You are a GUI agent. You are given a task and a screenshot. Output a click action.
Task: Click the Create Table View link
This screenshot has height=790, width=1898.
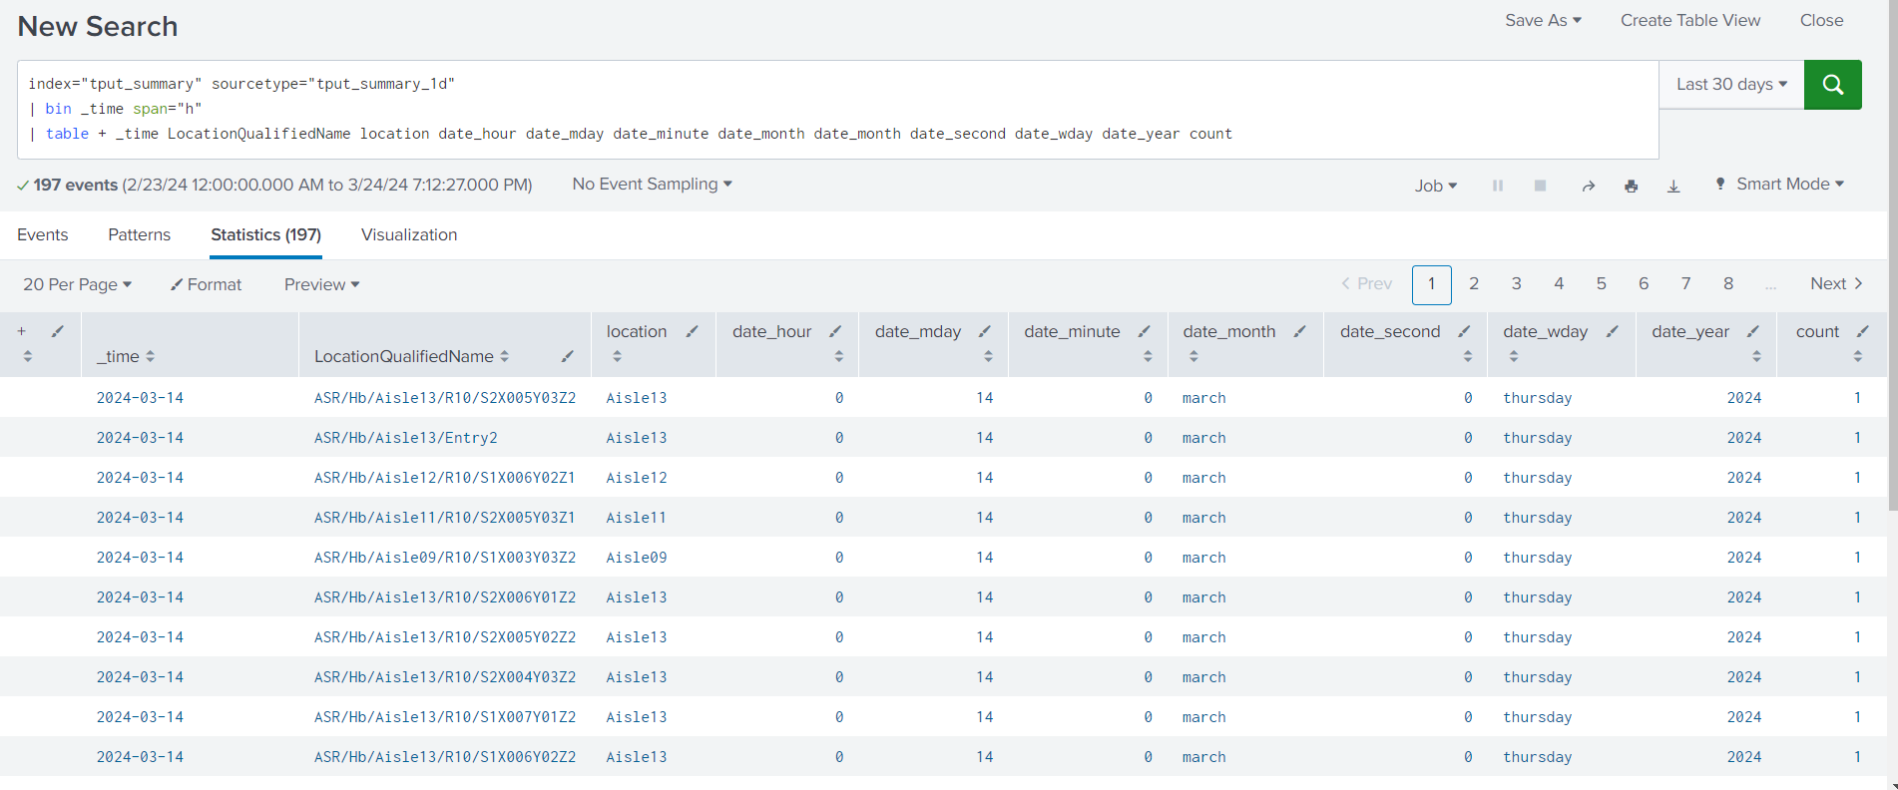1689,20
